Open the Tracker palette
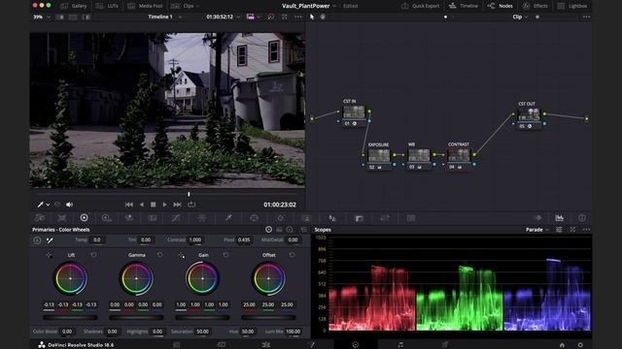The height and width of the screenshot is (349, 622). tap(281, 218)
